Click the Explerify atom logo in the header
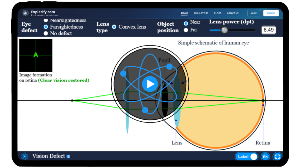Viewport: 300px width, 168px height. point(25,13)
